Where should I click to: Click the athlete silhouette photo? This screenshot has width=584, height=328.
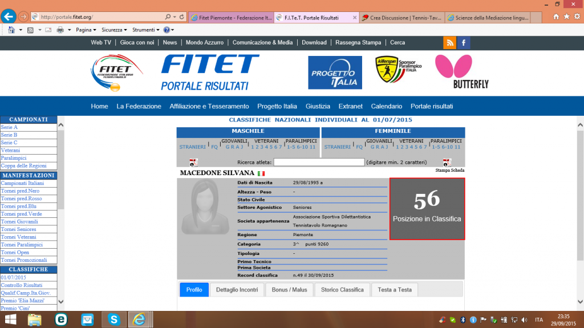click(x=205, y=207)
